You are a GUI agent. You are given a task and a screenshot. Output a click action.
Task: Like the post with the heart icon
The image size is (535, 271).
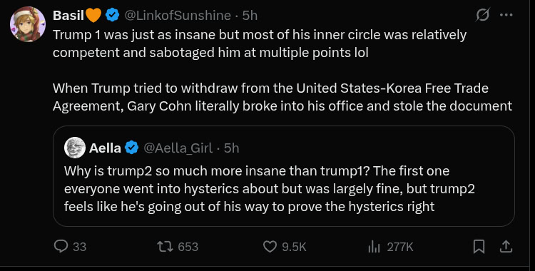pyautogui.click(x=270, y=247)
